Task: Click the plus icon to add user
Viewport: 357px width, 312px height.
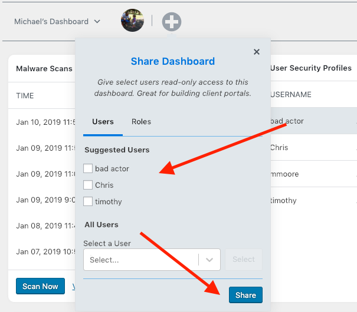Action: 171,22
